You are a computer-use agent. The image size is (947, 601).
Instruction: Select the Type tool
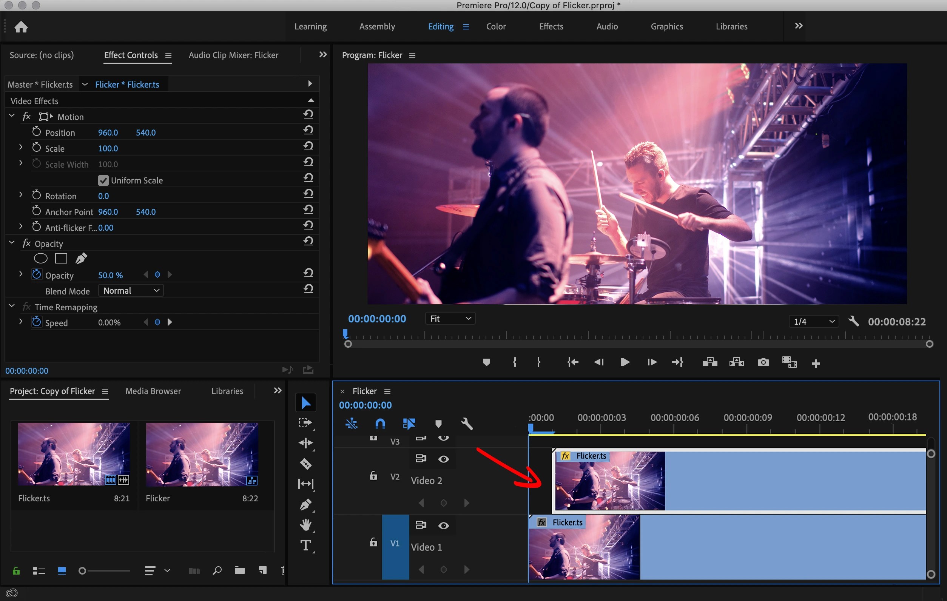pyautogui.click(x=305, y=545)
